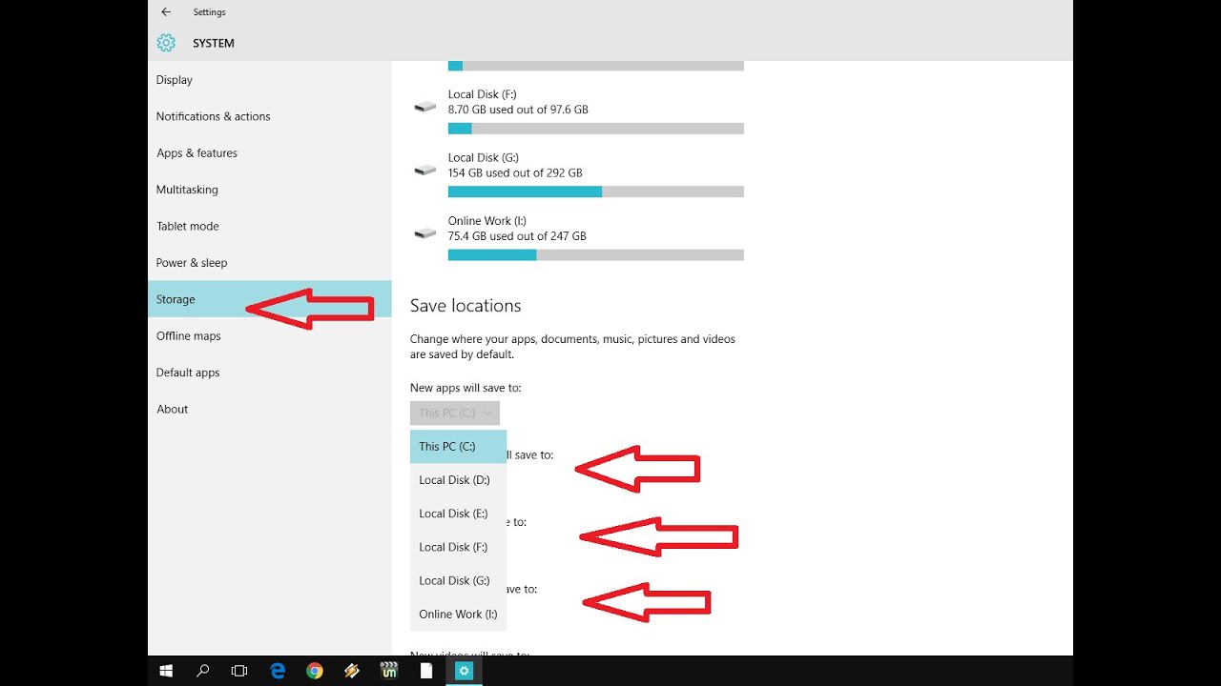1221x686 pixels.
Task: Open the Windows Start button
Action: 166,671
